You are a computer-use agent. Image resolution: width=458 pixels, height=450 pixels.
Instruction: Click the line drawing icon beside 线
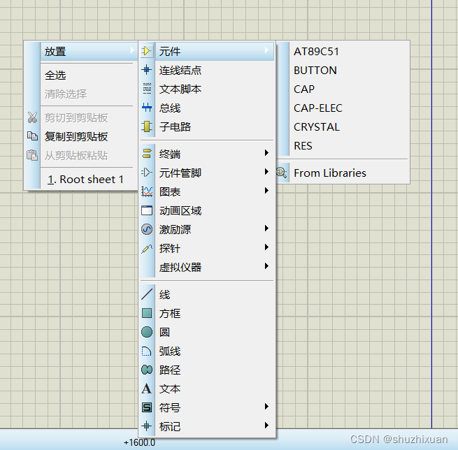click(147, 294)
